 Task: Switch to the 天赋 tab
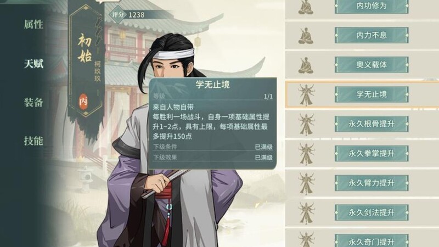33,64
